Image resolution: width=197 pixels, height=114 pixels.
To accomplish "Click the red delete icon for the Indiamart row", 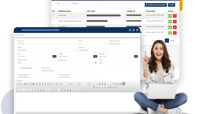I will click(x=175, y=16).
